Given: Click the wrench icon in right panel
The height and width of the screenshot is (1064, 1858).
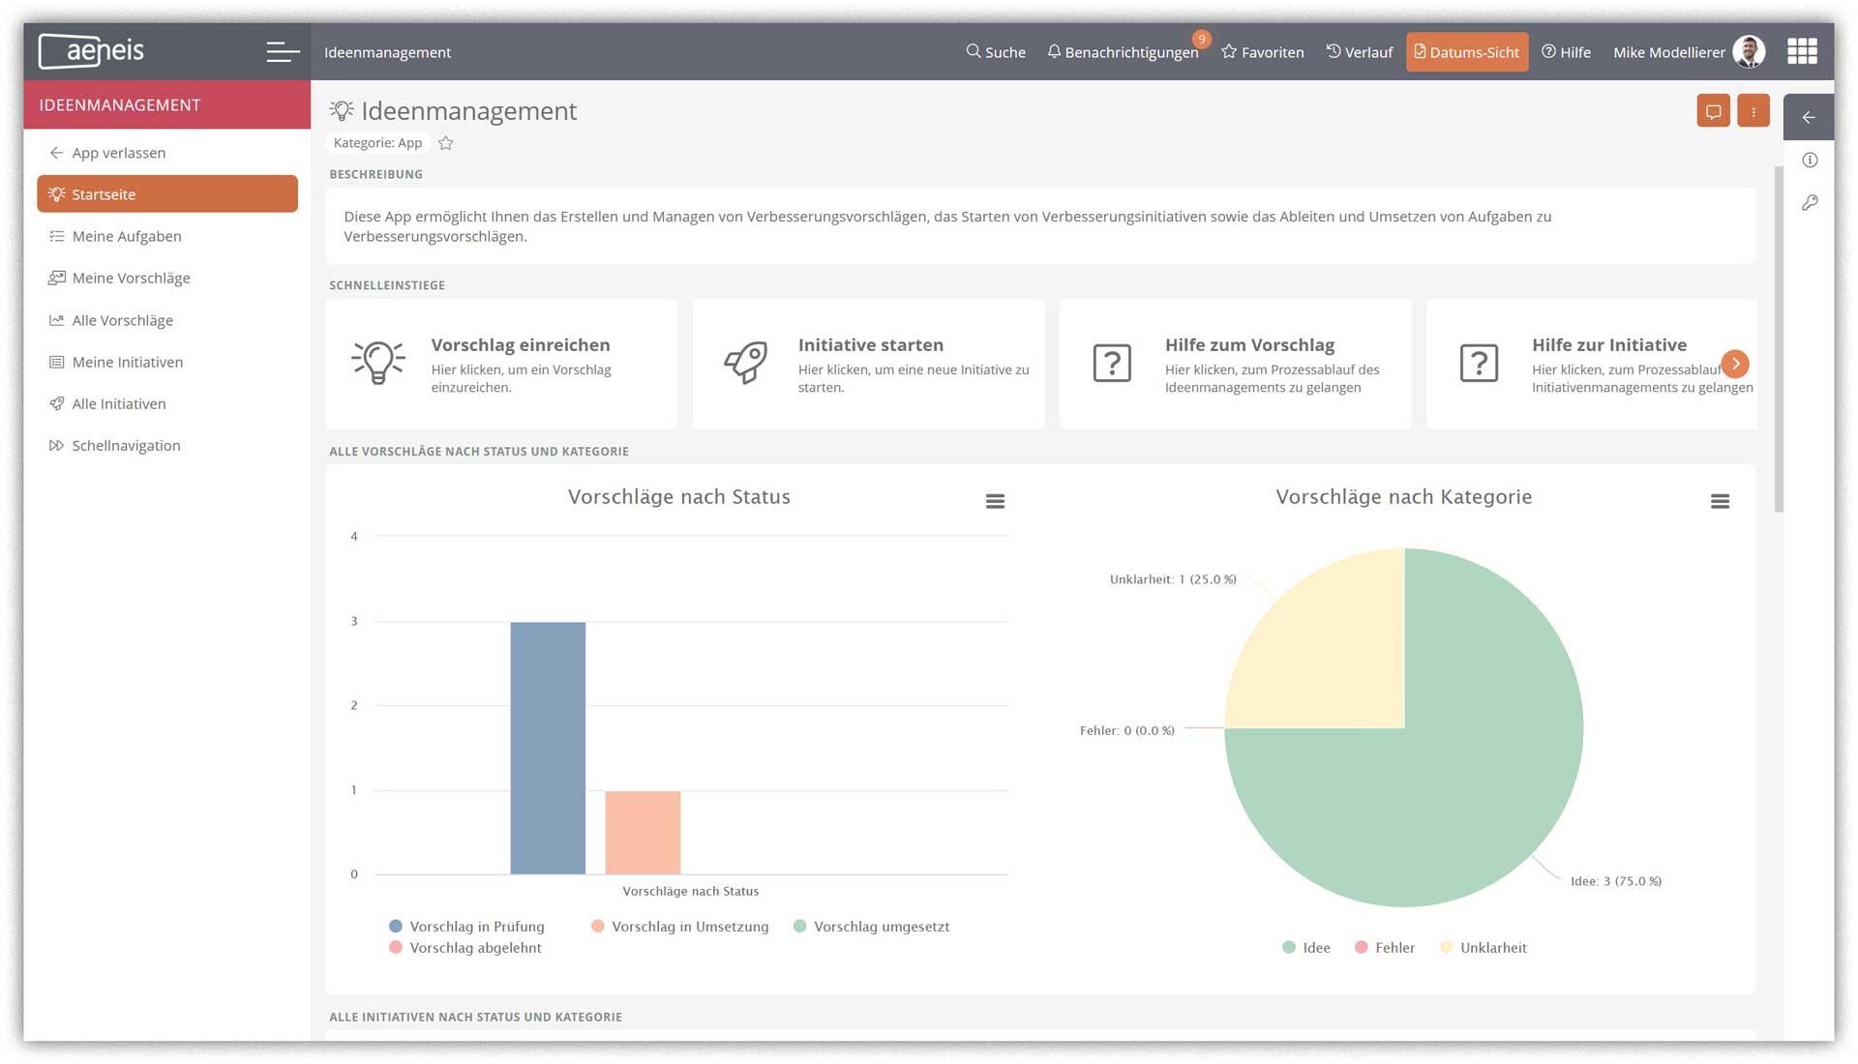Looking at the screenshot, I should (x=1810, y=203).
